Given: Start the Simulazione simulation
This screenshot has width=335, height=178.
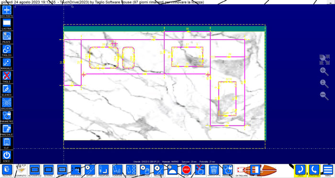Looking at the screenshot, I should (7, 104).
